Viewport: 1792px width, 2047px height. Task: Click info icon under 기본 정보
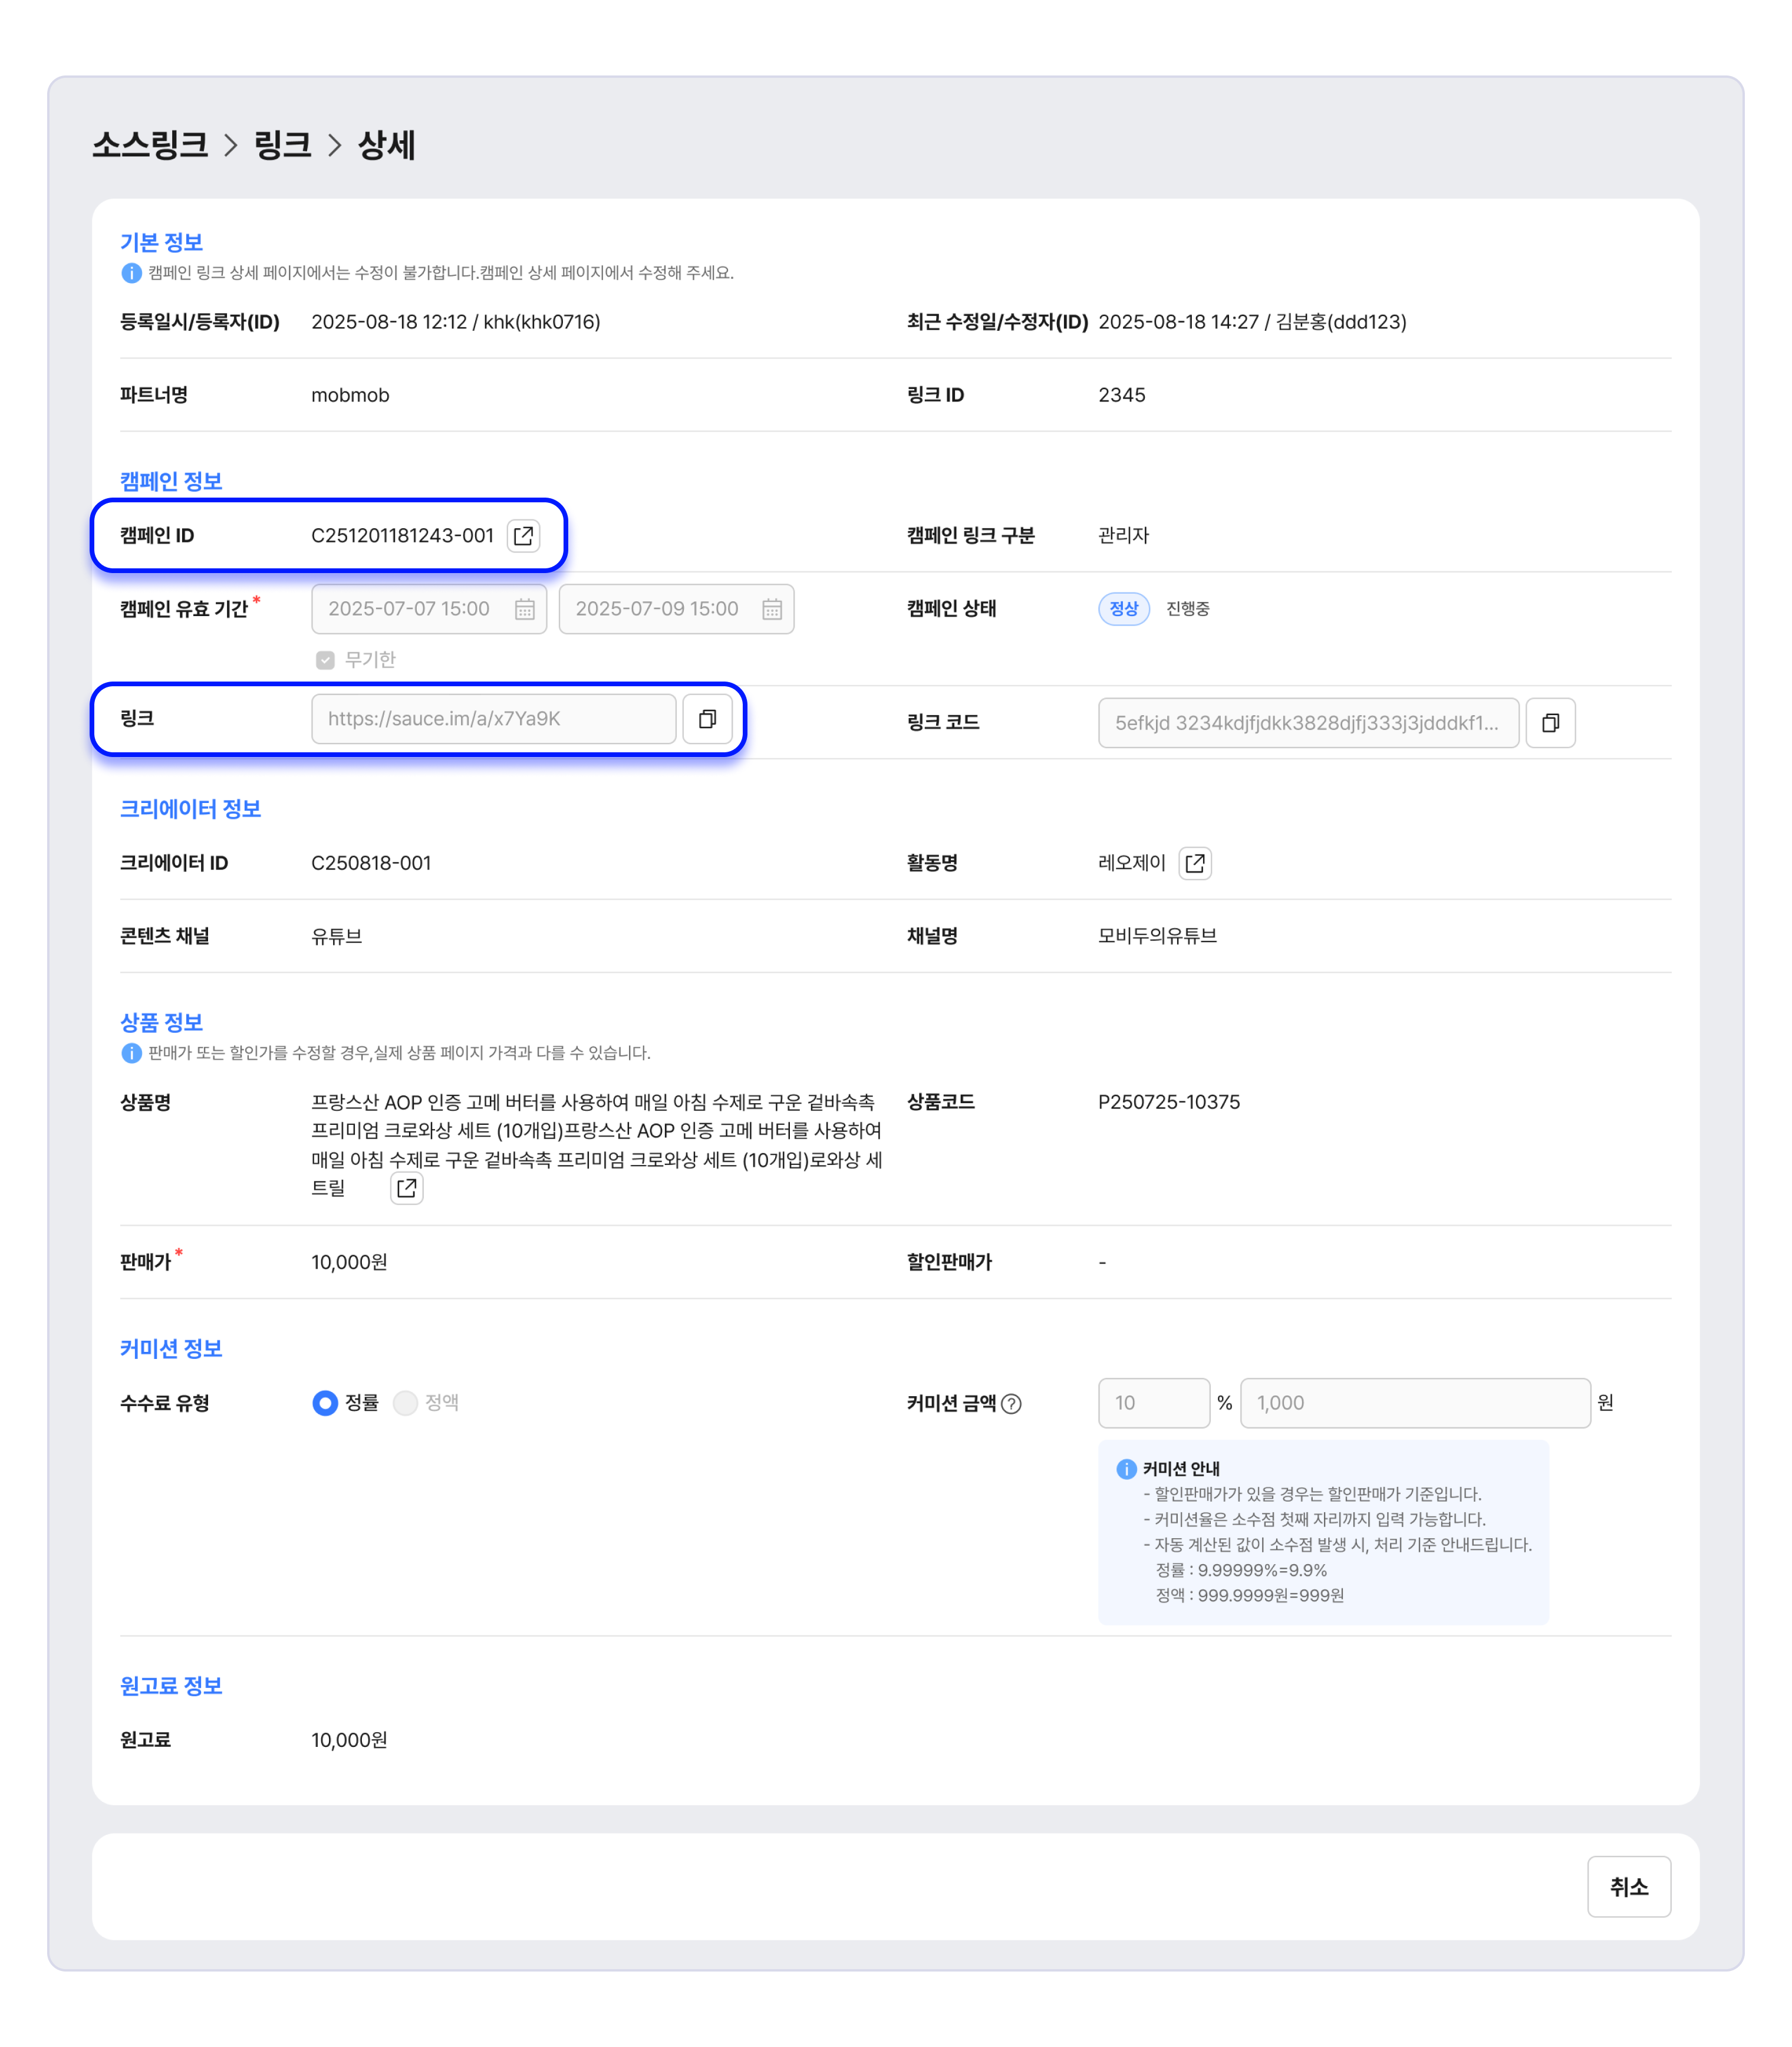(131, 273)
